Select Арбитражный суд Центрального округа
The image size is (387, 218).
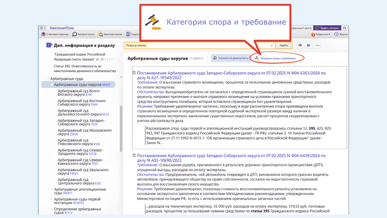pos(80,182)
